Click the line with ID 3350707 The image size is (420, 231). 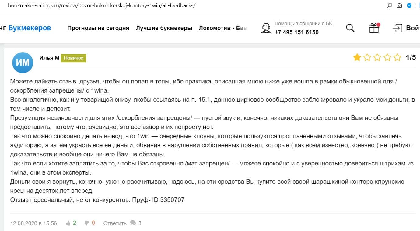pos(97,200)
